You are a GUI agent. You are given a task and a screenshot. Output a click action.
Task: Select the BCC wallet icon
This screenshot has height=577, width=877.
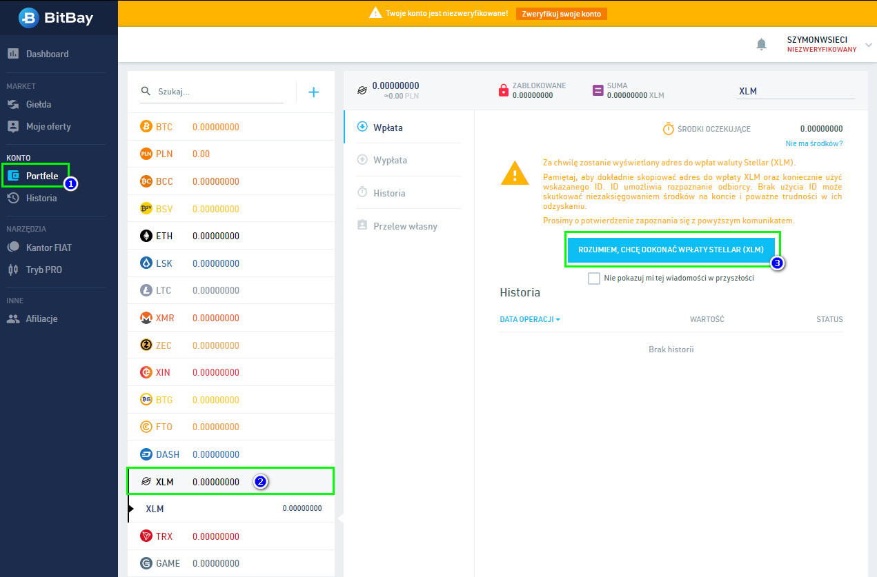(x=146, y=181)
